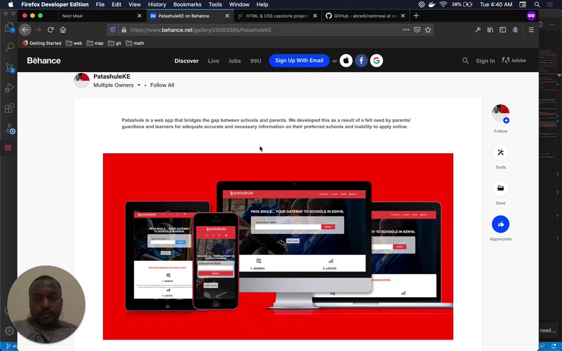Open VS Code explorer files icon

point(9,28)
